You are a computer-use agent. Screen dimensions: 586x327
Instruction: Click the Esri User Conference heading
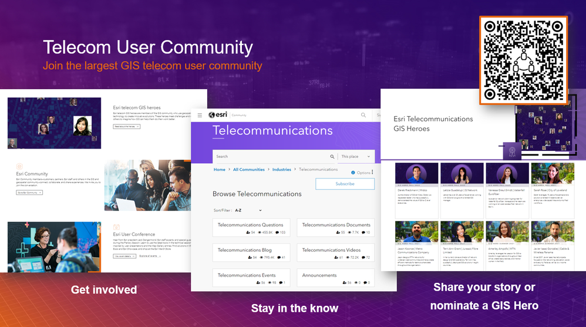coord(134,234)
